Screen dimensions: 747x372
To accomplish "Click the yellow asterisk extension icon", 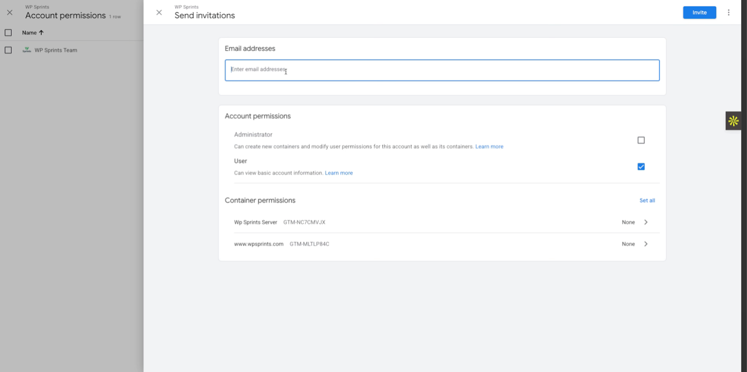I will pos(733,121).
